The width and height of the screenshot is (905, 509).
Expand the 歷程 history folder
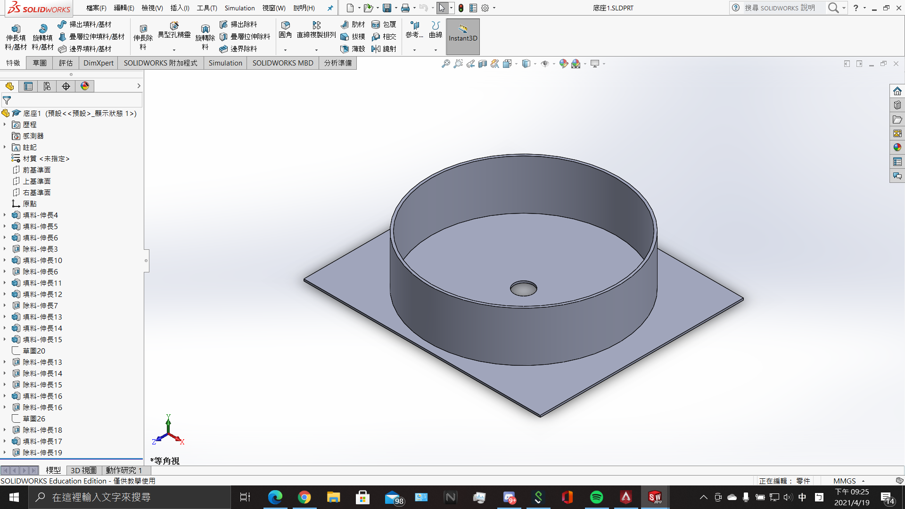pyautogui.click(x=5, y=125)
